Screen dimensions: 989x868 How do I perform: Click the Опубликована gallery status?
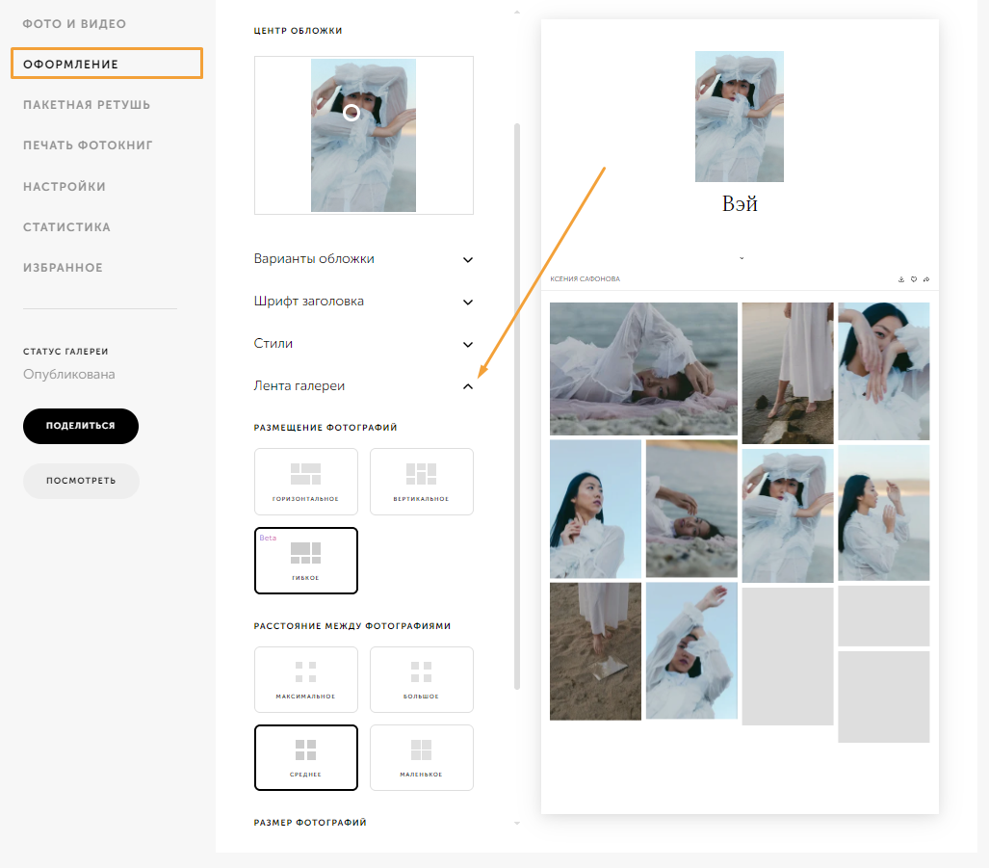(x=69, y=374)
